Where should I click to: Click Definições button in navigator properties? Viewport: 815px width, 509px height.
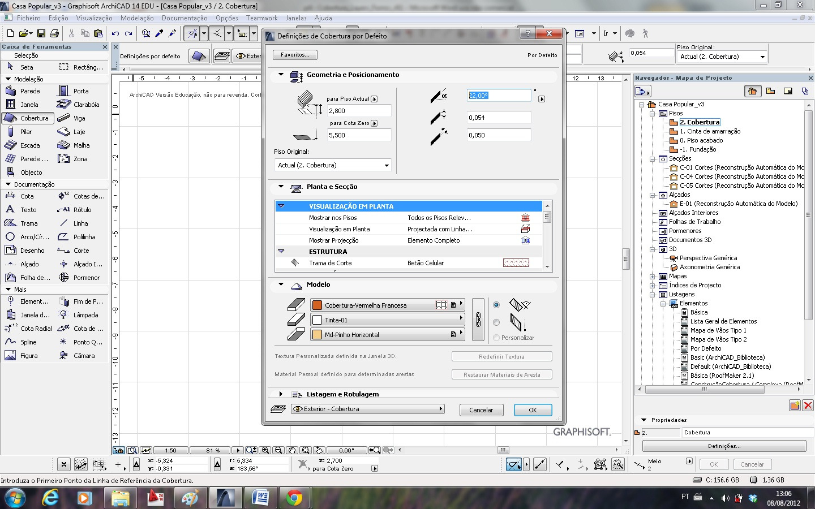point(724,446)
